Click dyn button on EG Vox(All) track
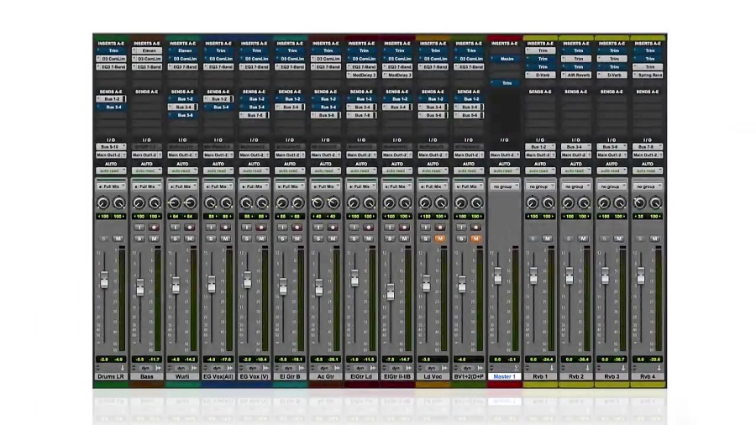This screenshot has height=425, width=756. point(218,368)
